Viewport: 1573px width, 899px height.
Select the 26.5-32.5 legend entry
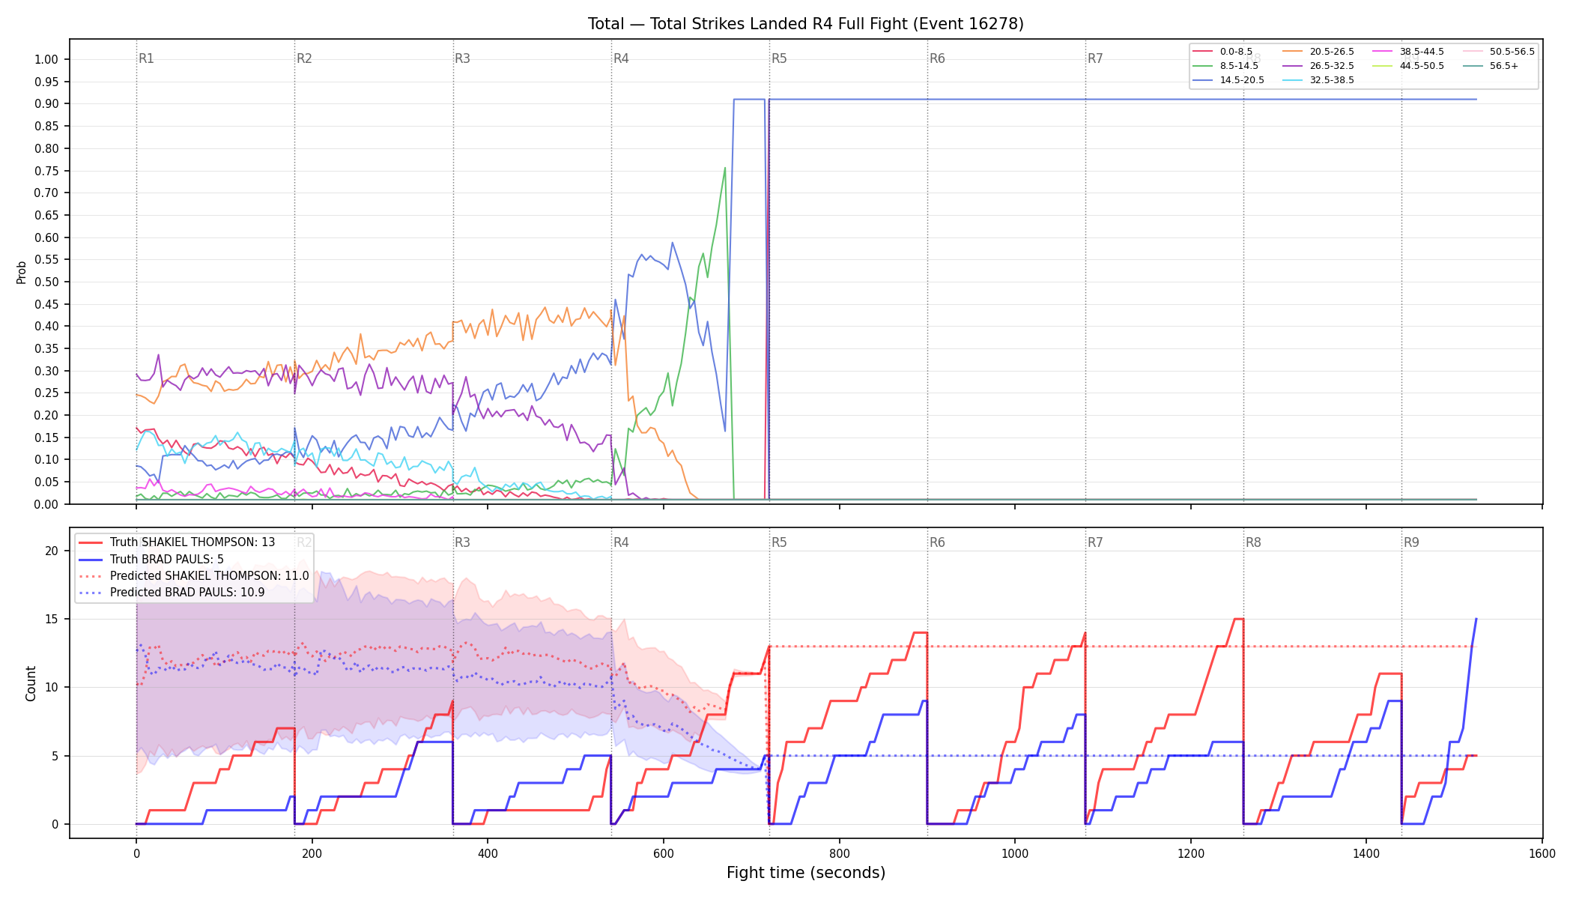(1318, 66)
